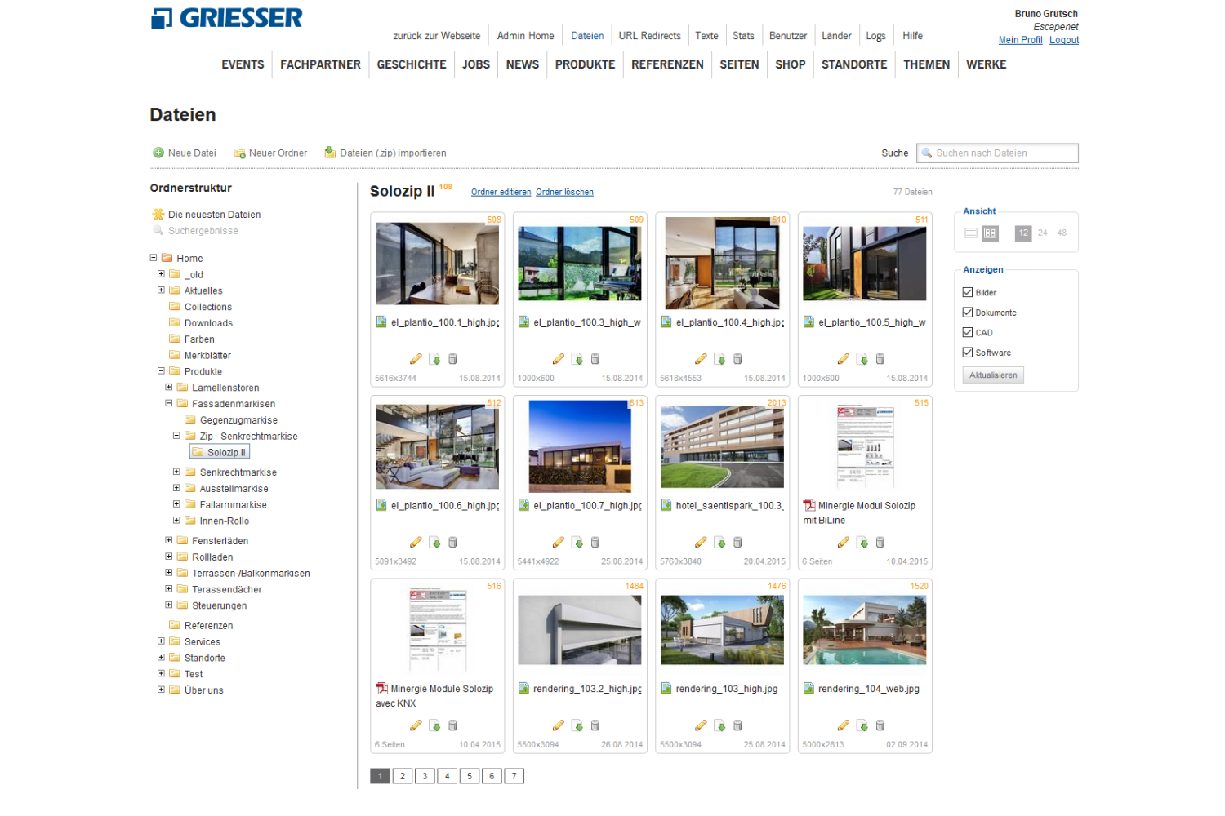The image size is (1225, 816).
Task: Switch to list view icon in Ansicht
Action: tap(970, 233)
